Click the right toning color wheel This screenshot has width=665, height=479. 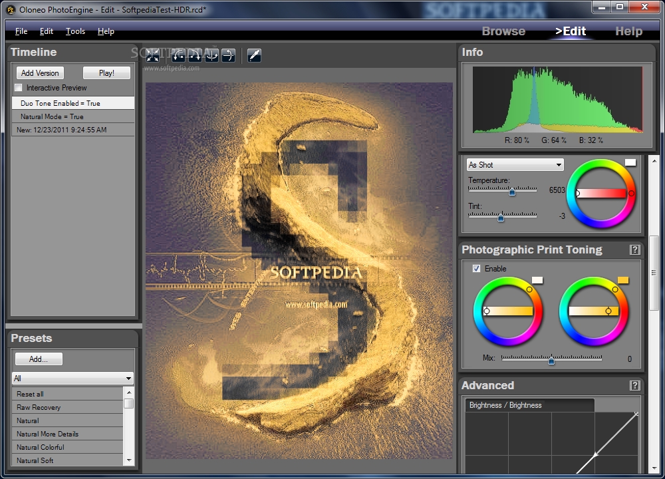[x=594, y=311]
